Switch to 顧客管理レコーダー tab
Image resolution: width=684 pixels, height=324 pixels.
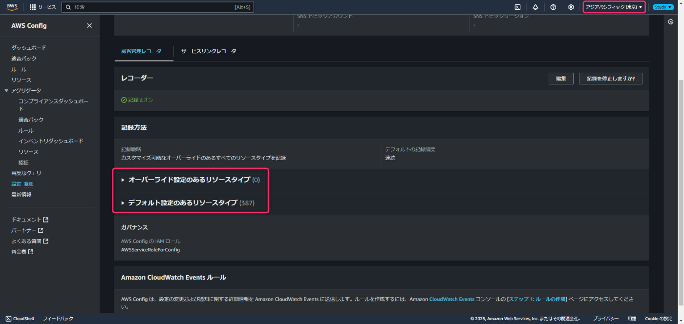pos(144,51)
